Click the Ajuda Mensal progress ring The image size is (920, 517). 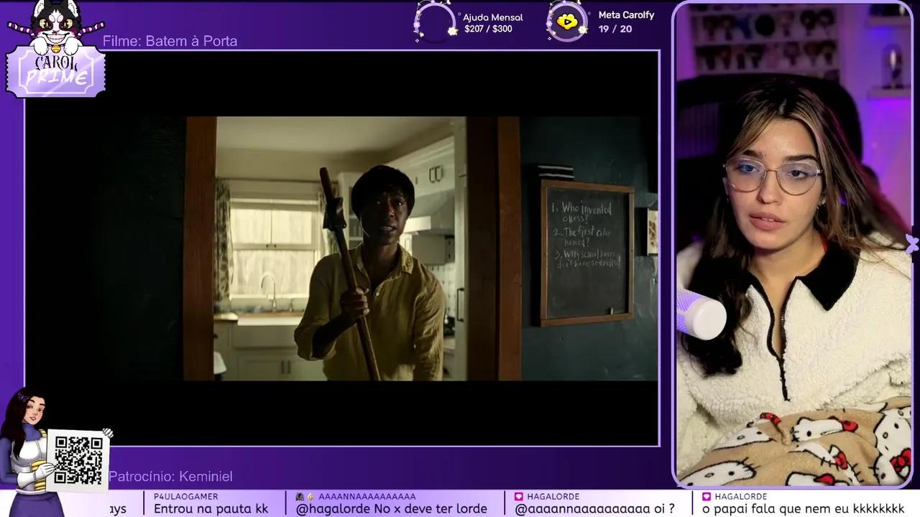tap(434, 22)
